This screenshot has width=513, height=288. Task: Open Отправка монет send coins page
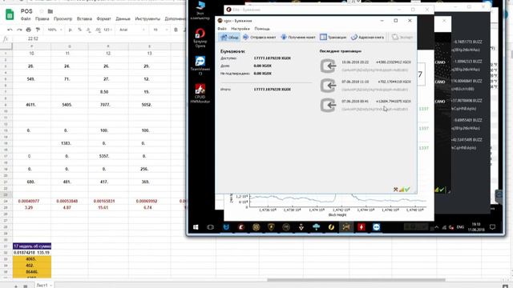259,38
